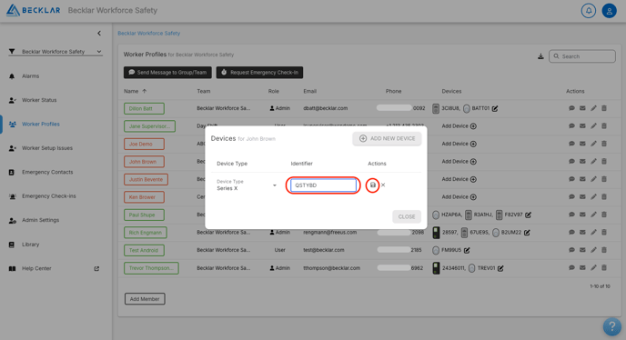
Task: Open the Device Type dropdown
Action: [x=247, y=185]
